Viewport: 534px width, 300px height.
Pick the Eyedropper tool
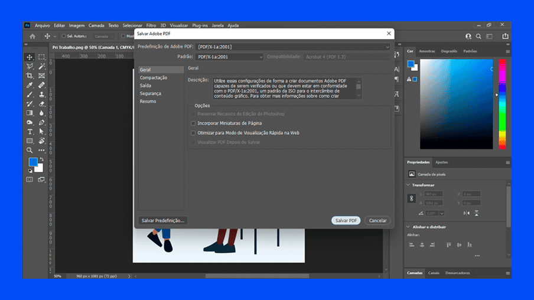(x=30, y=85)
